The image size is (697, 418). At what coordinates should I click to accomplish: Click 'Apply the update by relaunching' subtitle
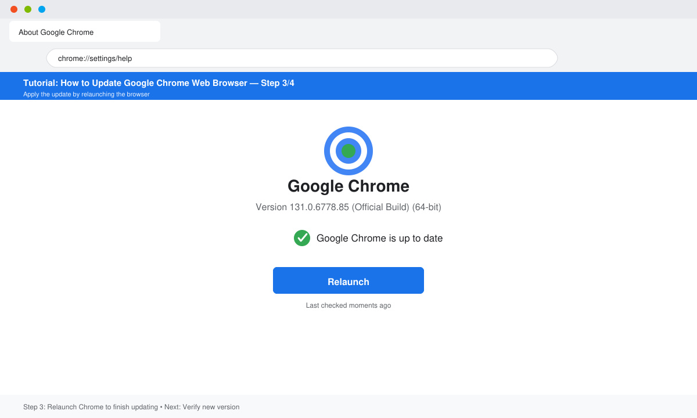(87, 94)
